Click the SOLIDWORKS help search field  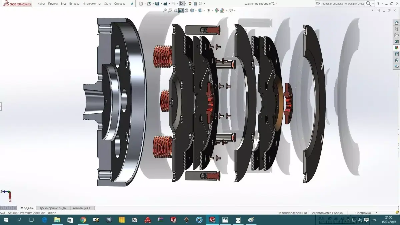343,3
